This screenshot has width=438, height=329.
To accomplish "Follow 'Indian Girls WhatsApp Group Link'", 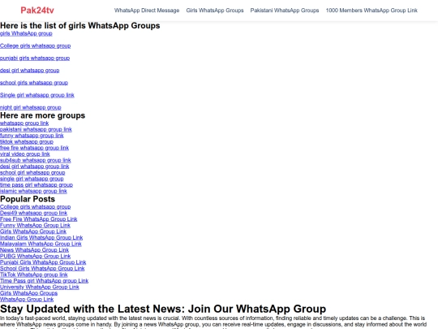I will tap(41, 237).
